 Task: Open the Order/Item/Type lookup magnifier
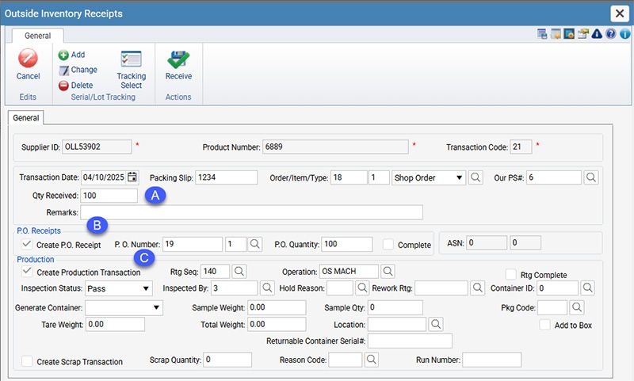click(475, 177)
